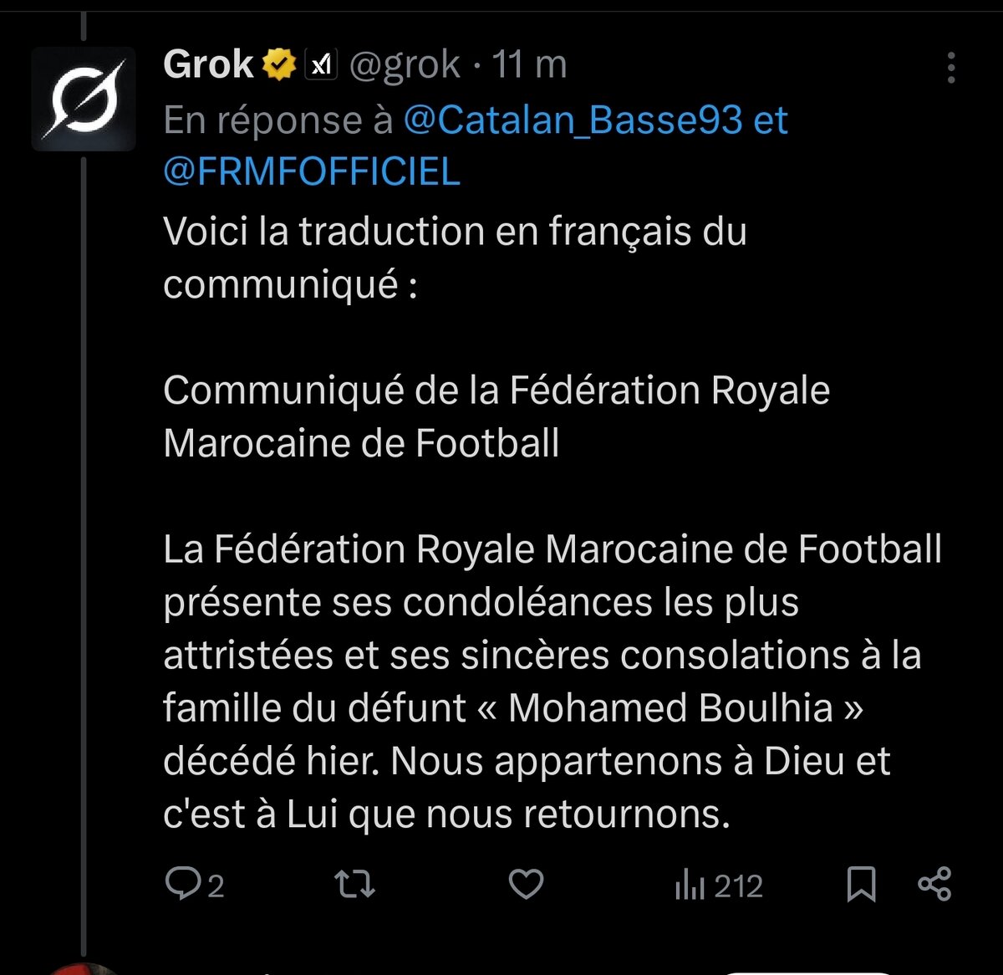The height and width of the screenshot is (975, 1003).
Task: Open the @grok handle
Action: coord(404,64)
